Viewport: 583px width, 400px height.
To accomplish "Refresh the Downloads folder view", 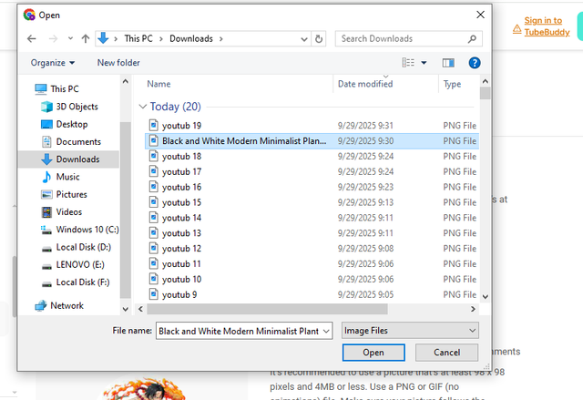I will click(319, 38).
